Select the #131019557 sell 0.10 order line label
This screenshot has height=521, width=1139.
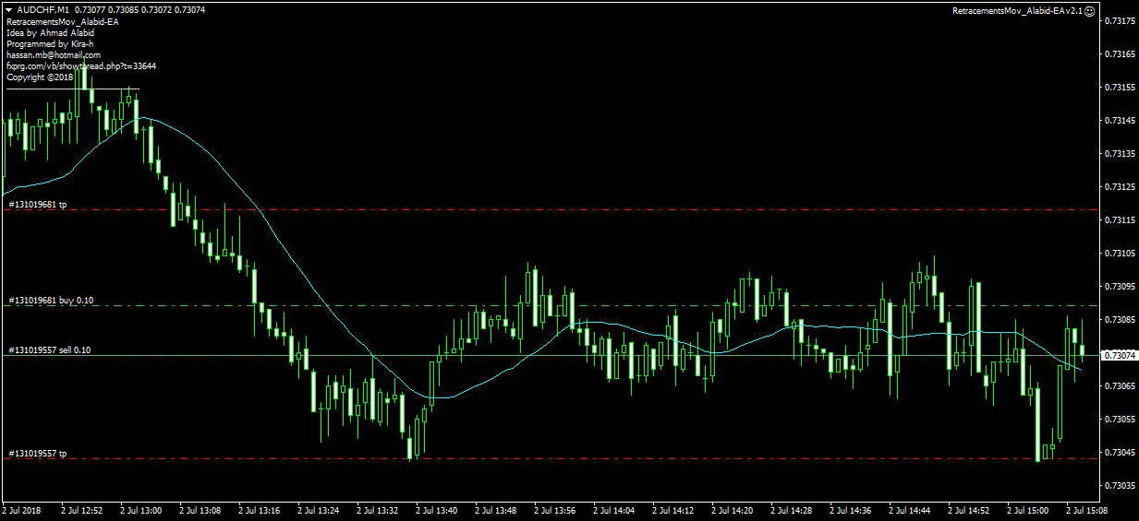point(50,350)
